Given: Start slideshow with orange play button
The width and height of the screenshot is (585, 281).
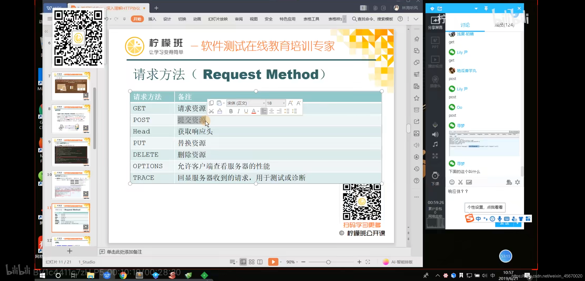Looking at the screenshot, I should (x=273, y=262).
